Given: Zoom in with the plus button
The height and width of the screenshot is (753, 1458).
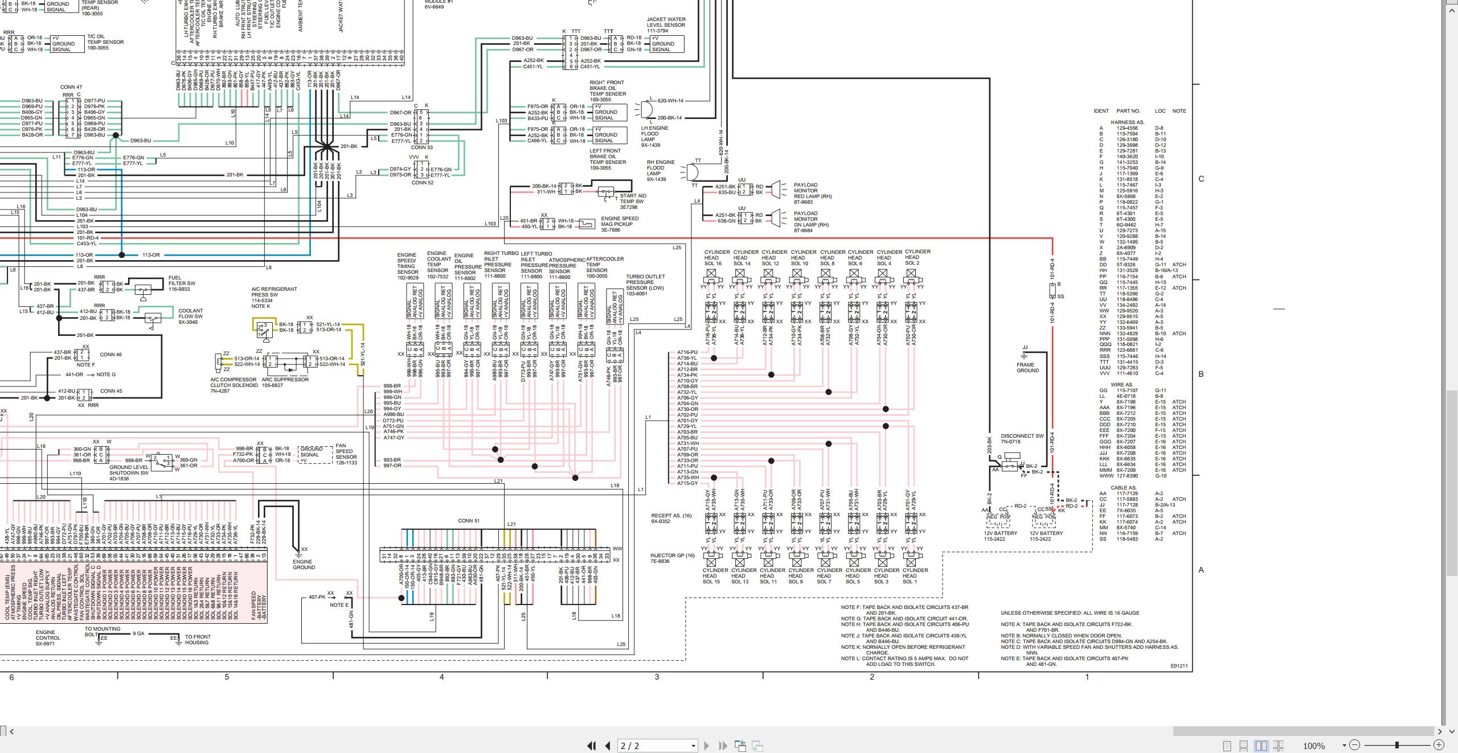Looking at the screenshot, I should [x=1439, y=745].
